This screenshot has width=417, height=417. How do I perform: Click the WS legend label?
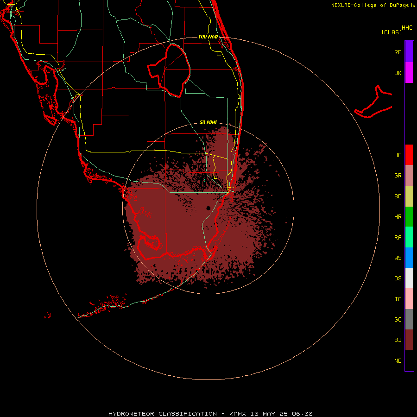pos(398,258)
